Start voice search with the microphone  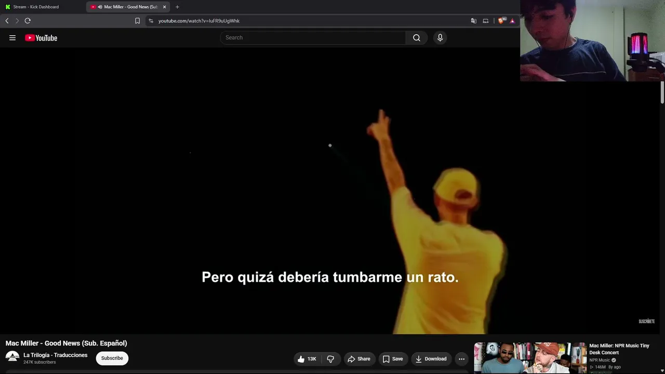(440, 37)
